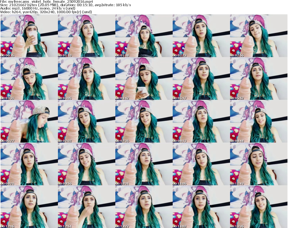Image resolution: width=288 pixels, height=228 pixels.
Task: Open the thumbnail stamped 00:01:10
Action: [x=87, y=36]
